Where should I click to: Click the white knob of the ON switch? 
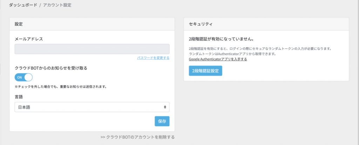[28, 77]
